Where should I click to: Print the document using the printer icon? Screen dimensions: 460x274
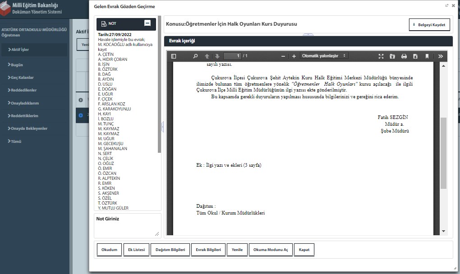point(404,56)
